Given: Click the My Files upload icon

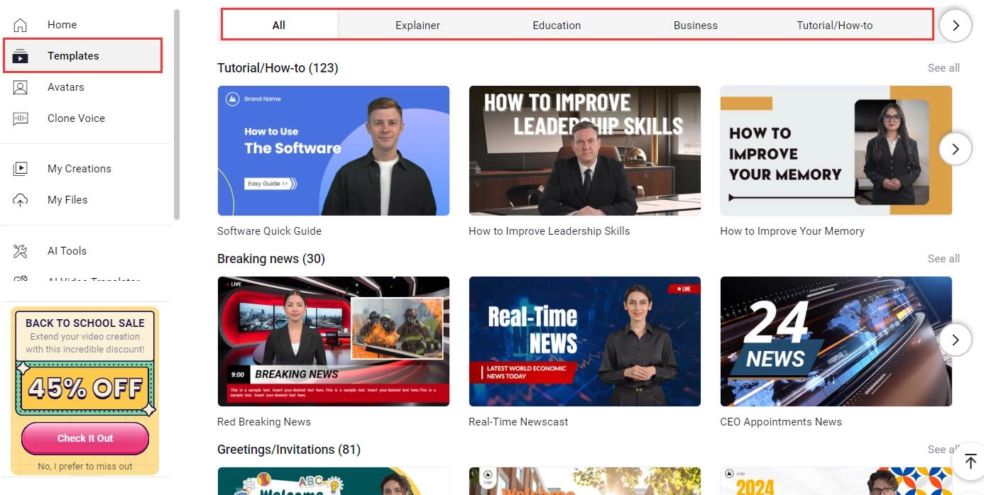Looking at the screenshot, I should coord(21,200).
